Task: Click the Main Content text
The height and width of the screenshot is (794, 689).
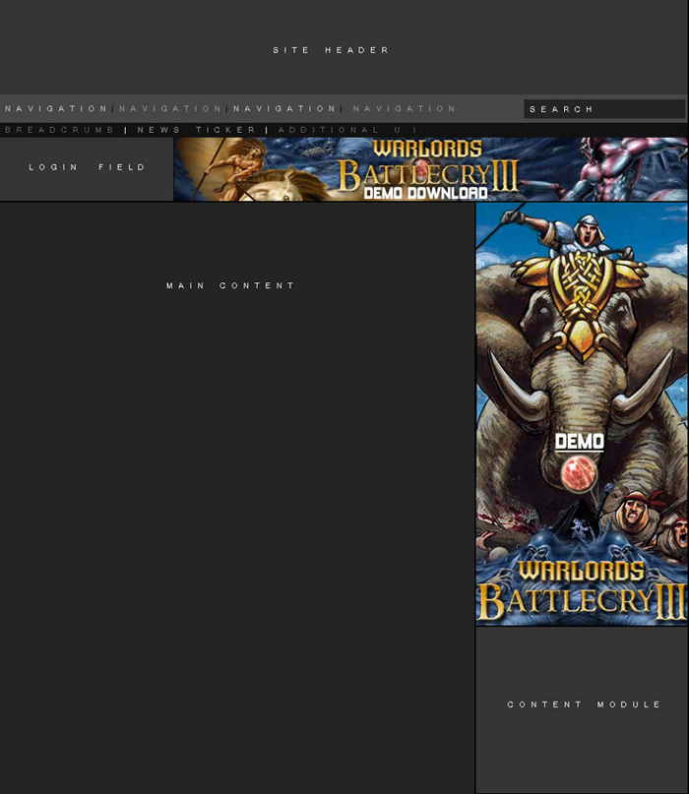Action: [x=230, y=285]
